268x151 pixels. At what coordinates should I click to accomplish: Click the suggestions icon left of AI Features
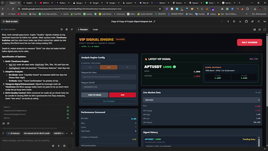(x=3, y=133)
